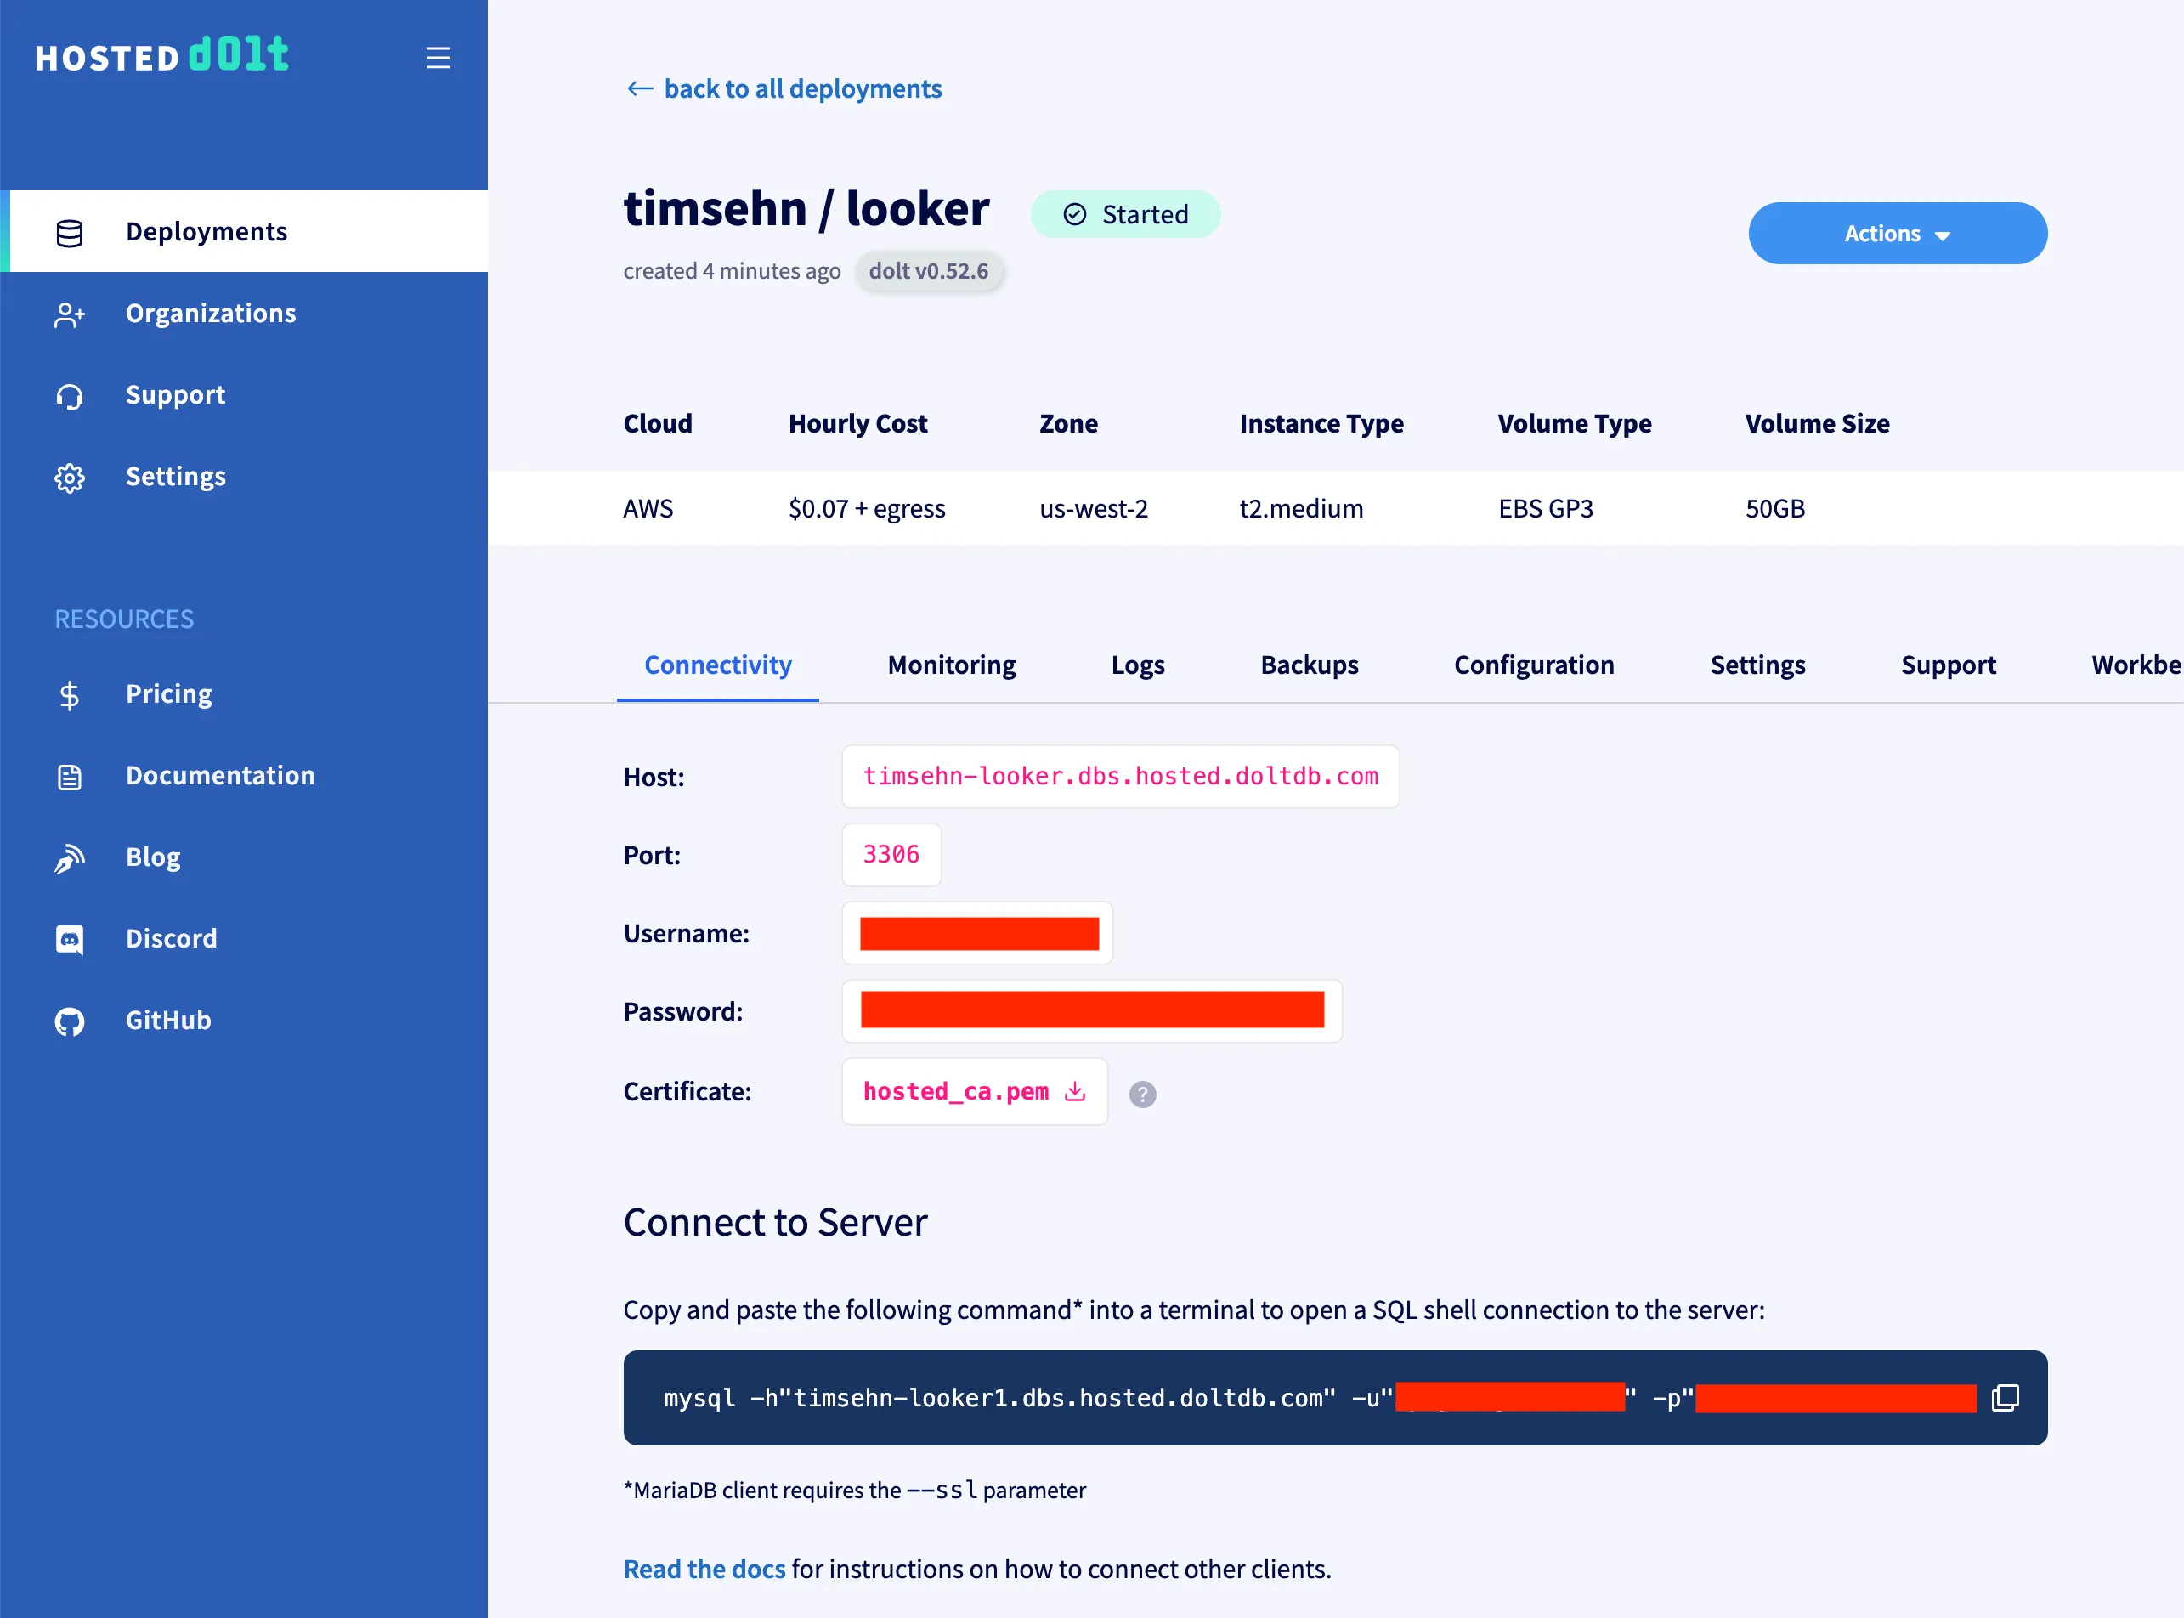The image size is (2184, 1618).
Task: Open the Deployments section in sidebar
Action: click(206, 231)
